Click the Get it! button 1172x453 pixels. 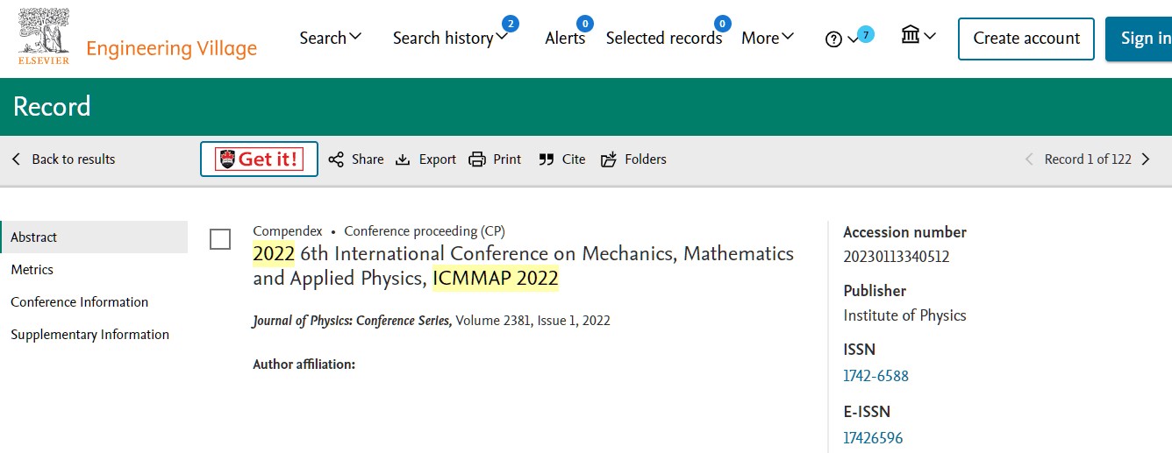point(259,159)
